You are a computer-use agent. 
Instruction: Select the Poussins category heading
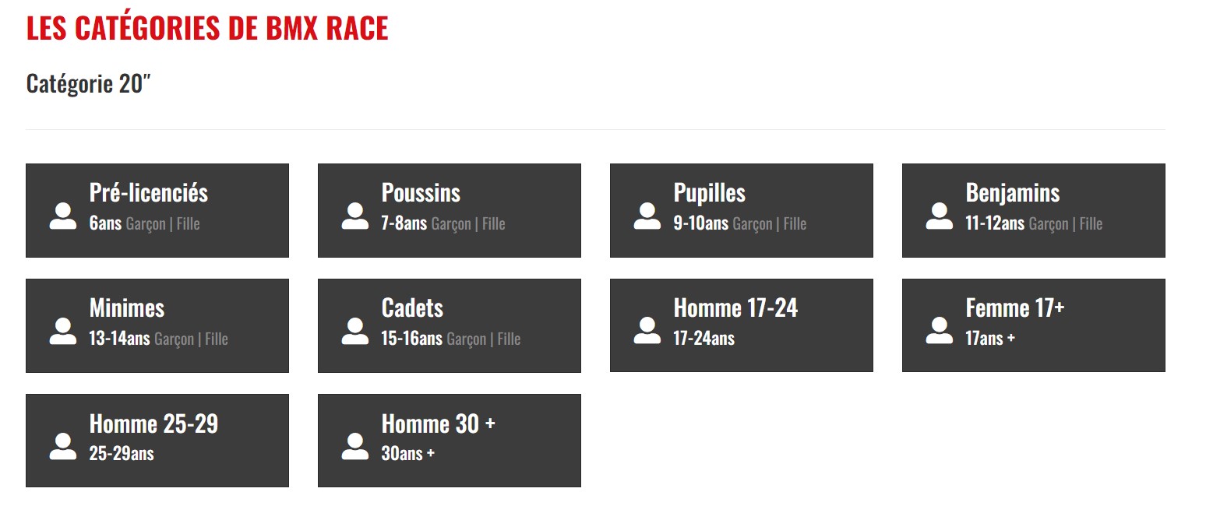421,193
